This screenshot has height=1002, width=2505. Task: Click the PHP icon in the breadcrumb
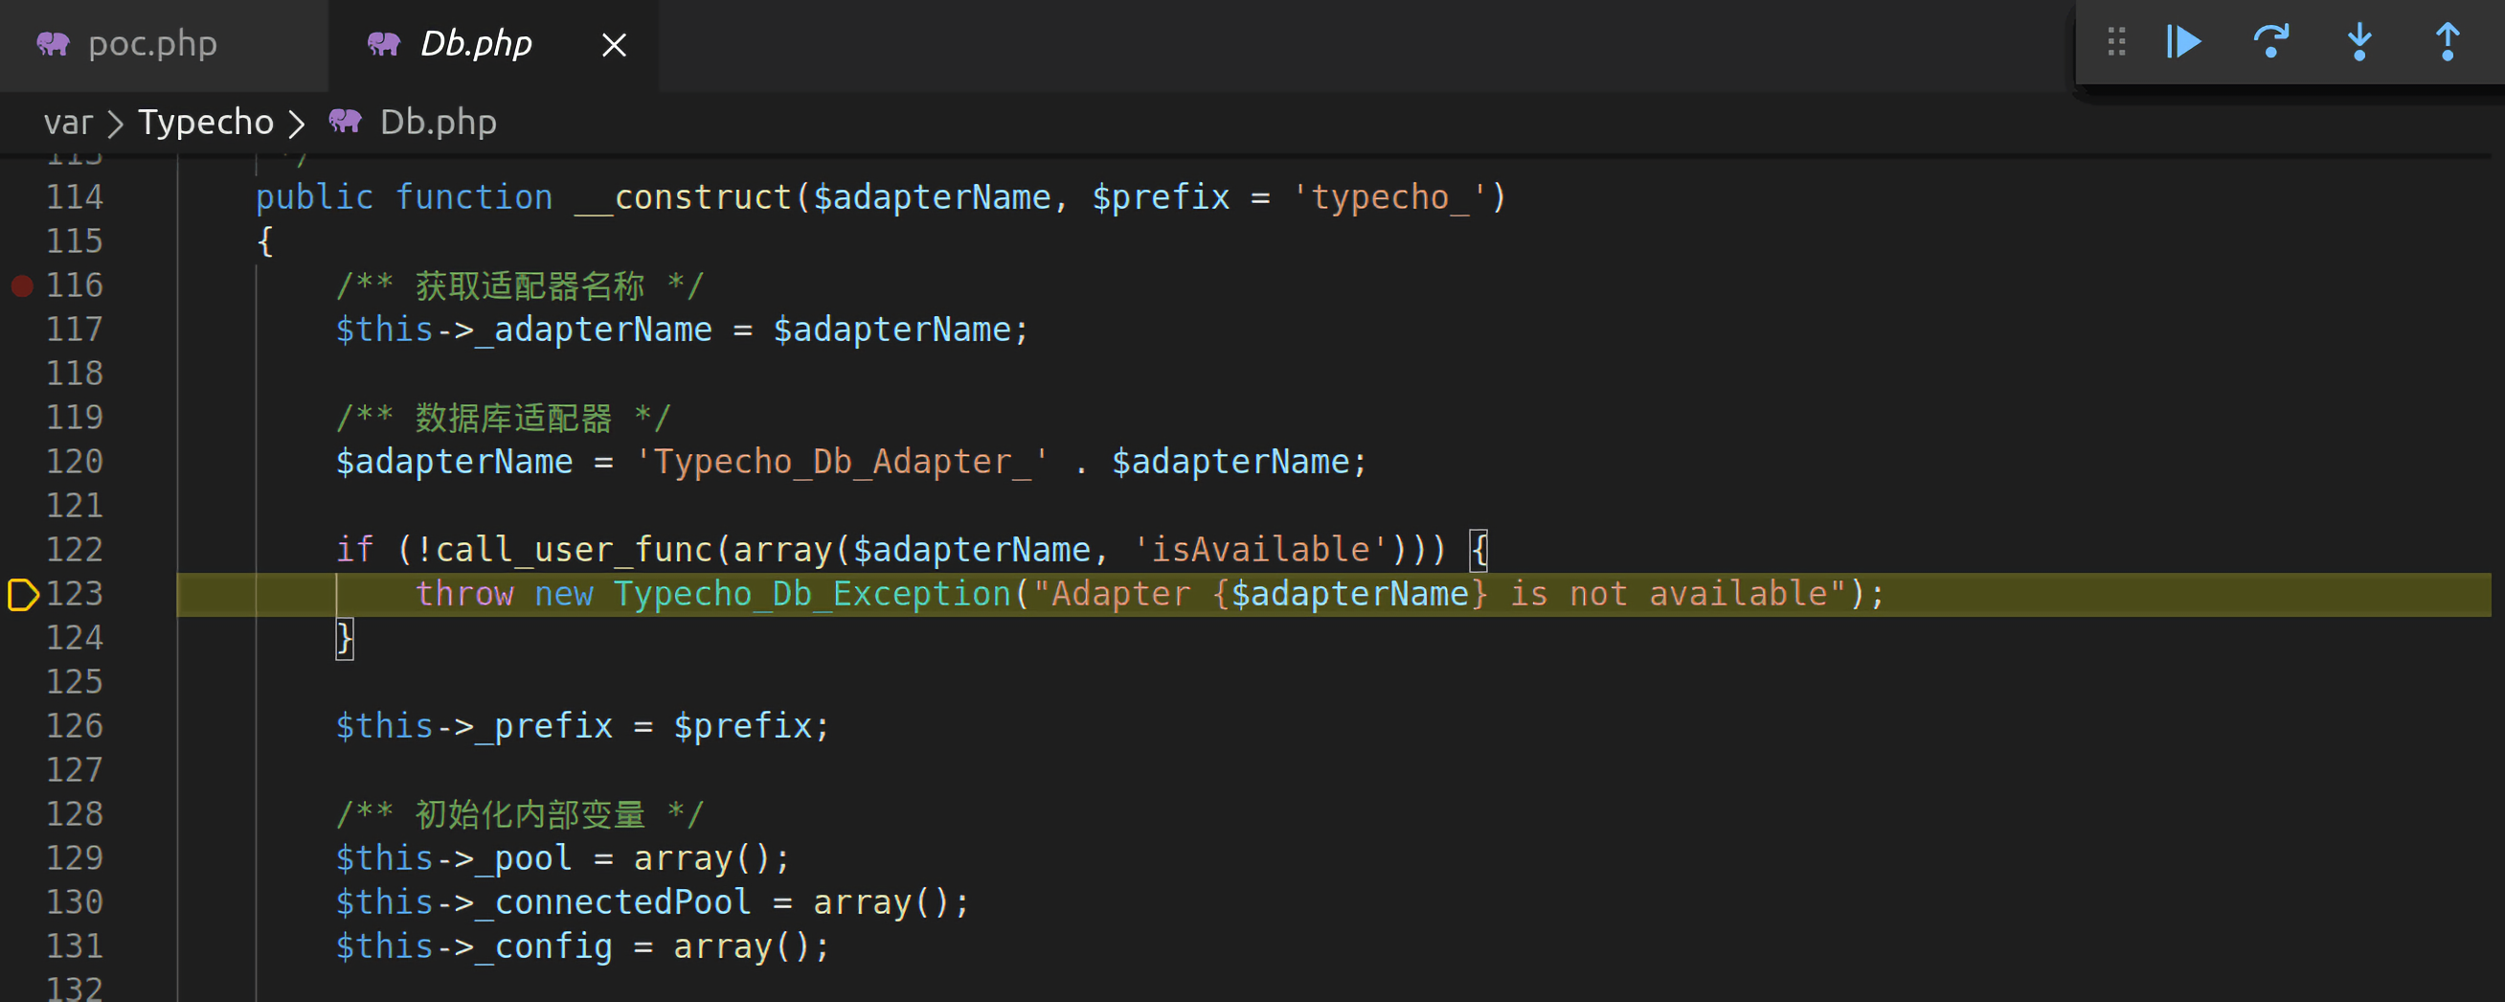coord(346,122)
